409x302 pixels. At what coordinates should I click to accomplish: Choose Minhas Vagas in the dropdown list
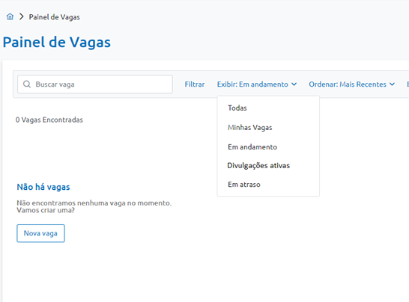pos(250,128)
